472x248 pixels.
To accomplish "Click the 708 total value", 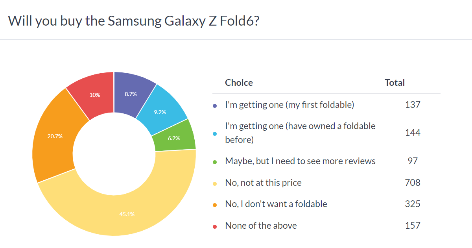I will coord(413,183).
